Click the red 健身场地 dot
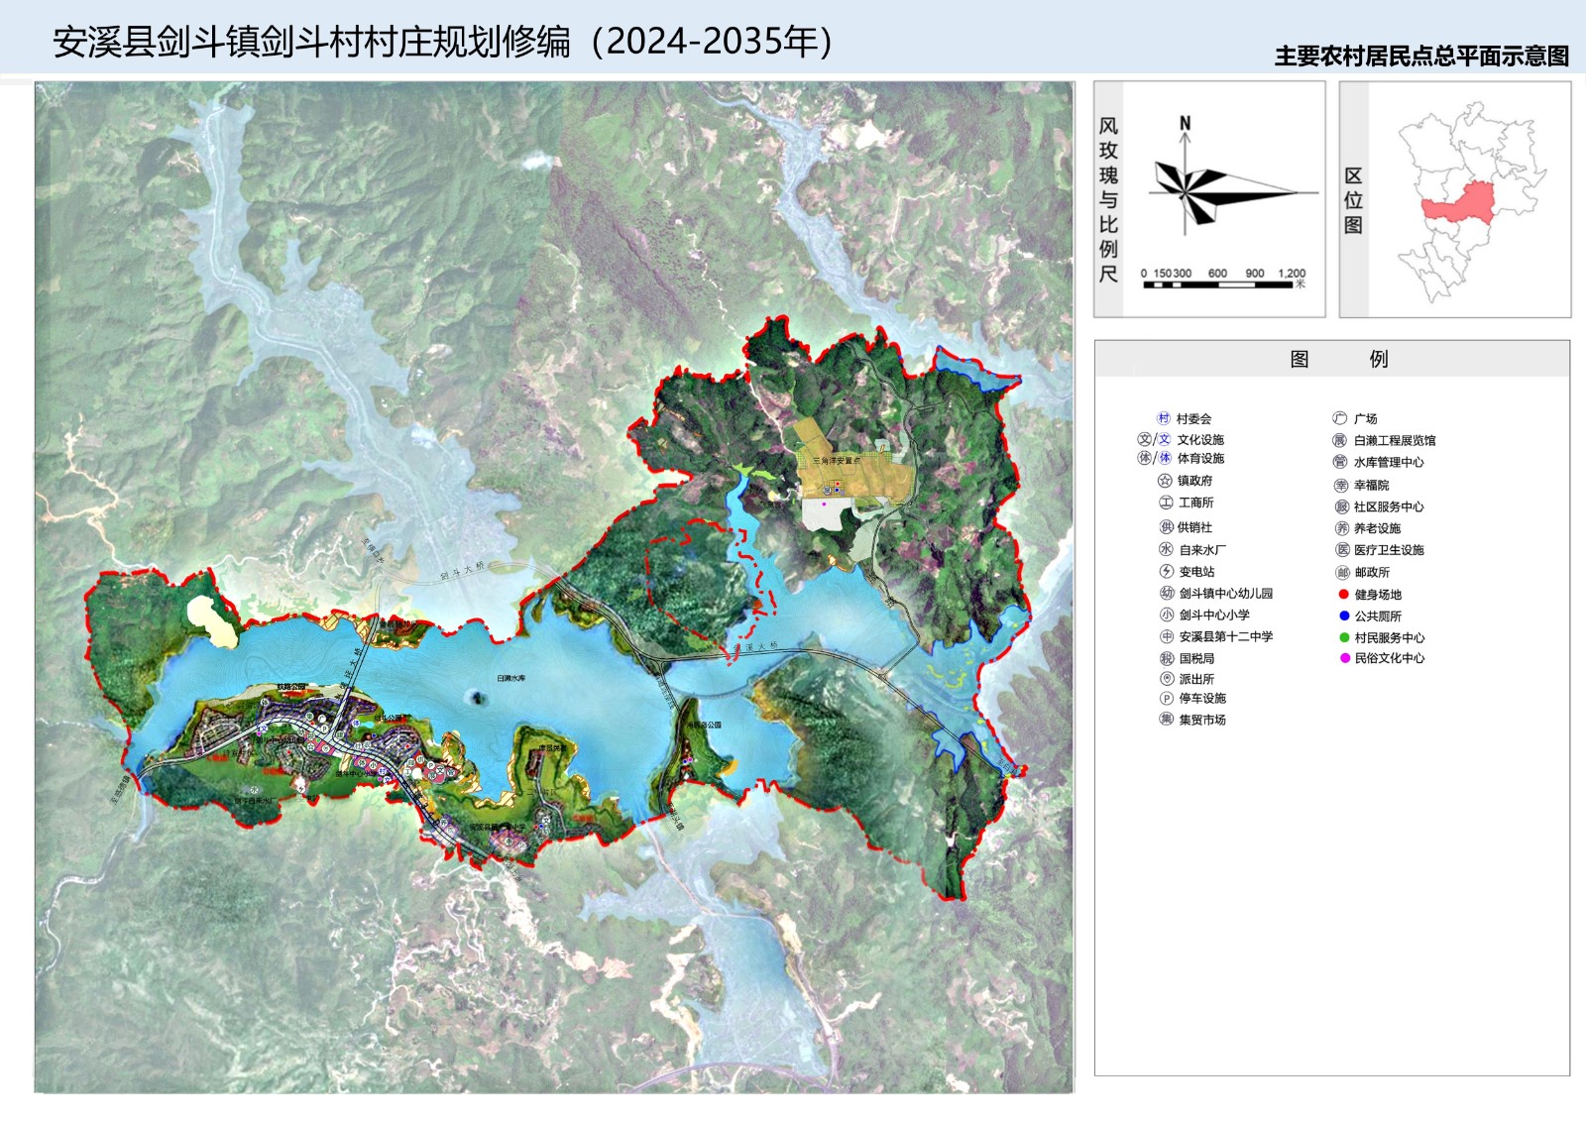Image resolution: width=1586 pixels, height=1121 pixels. tap(1344, 595)
